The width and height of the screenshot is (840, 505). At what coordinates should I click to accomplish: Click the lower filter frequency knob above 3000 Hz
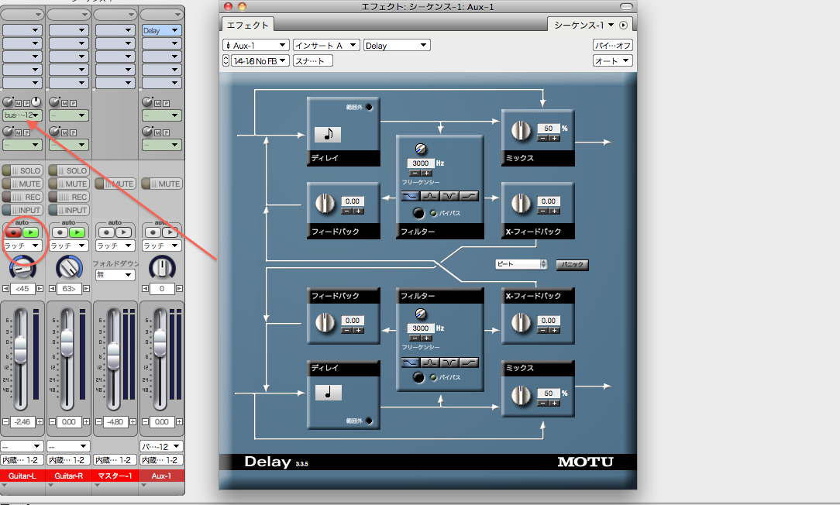point(421,314)
